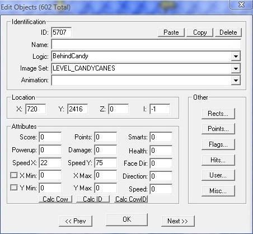Viewport: 253px width, 234px height.
Task: Click the Calc ID button
Action: (x=93, y=199)
